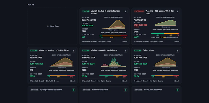The width and height of the screenshot is (209, 103).
Task: Click the 7th Oct 2026 deadline
Action: 140,20
